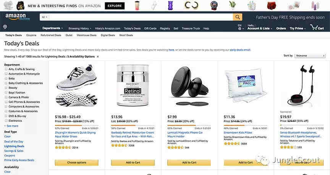Click the backpack icon in top banner
The height and width of the screenshot is (175, 330).
[20, 5]
